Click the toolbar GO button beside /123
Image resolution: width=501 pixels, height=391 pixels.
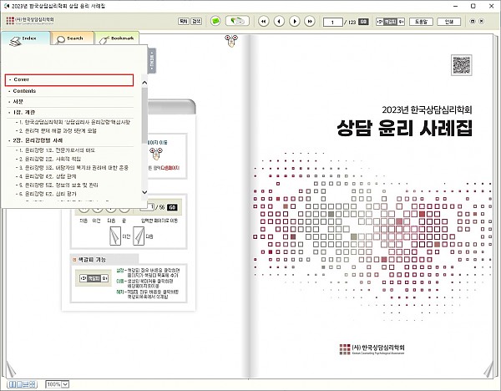[x=363, y=22]
